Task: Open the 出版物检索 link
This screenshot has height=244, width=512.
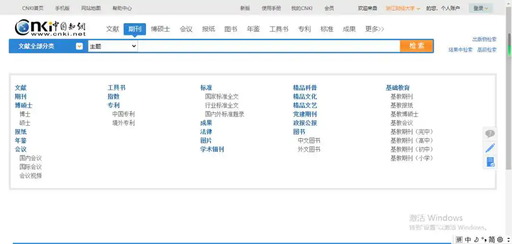Action: [x=484, y=39]
